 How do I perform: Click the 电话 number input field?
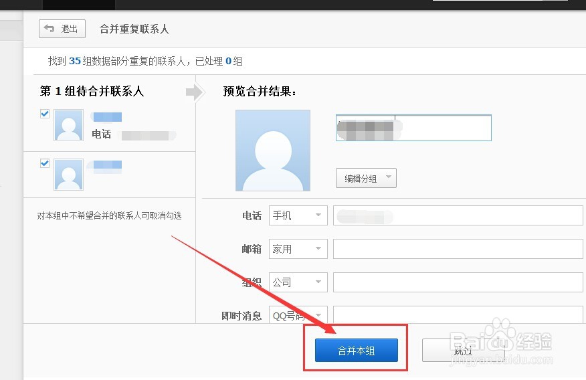[458, 215]
